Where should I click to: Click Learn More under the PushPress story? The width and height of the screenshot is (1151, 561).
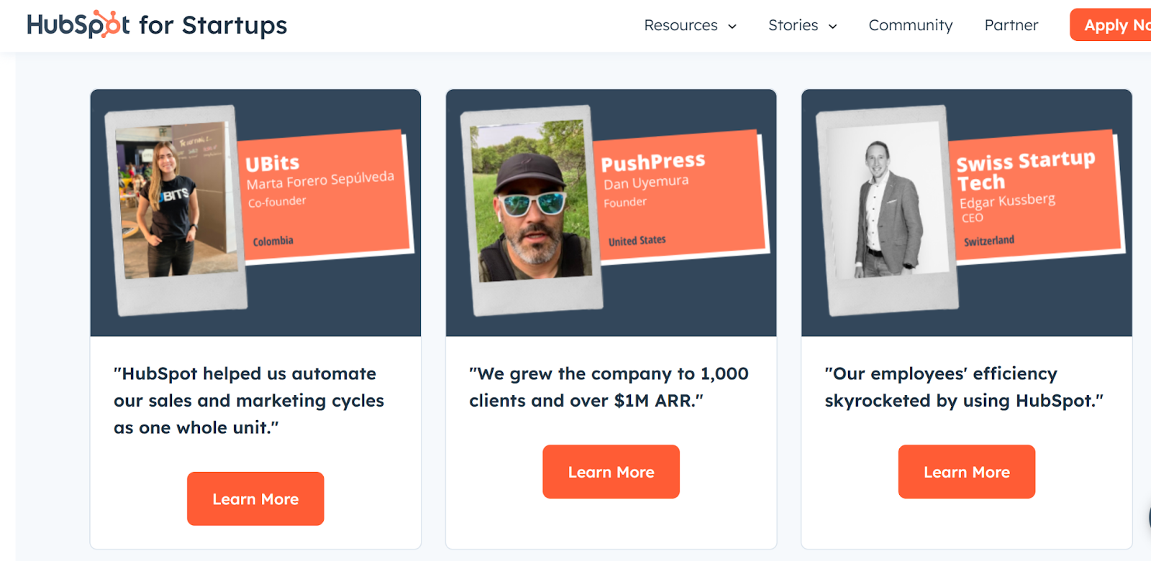coord(611,472)
